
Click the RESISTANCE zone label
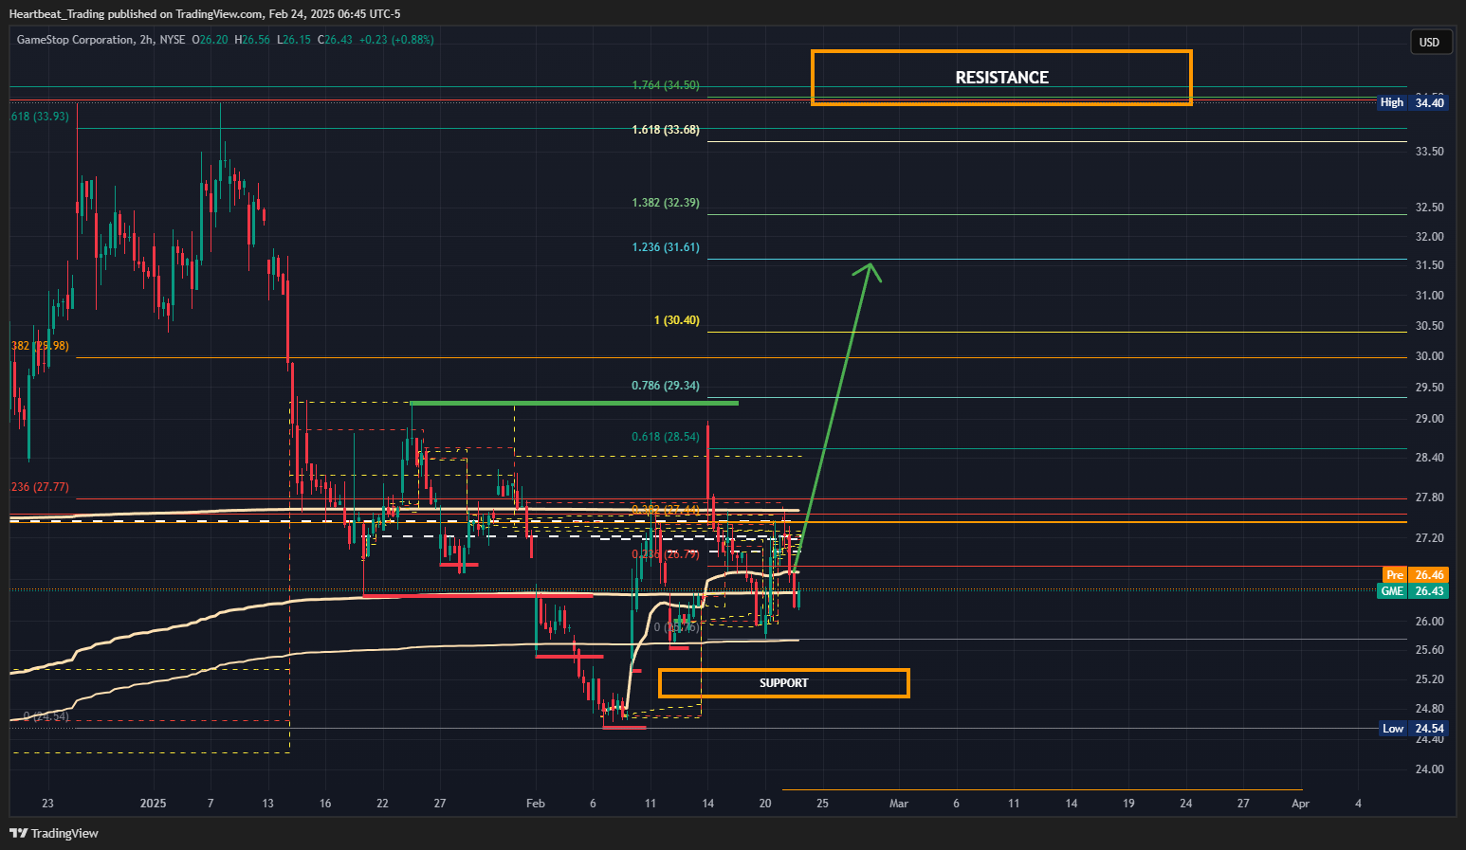tap(1001, 78)
